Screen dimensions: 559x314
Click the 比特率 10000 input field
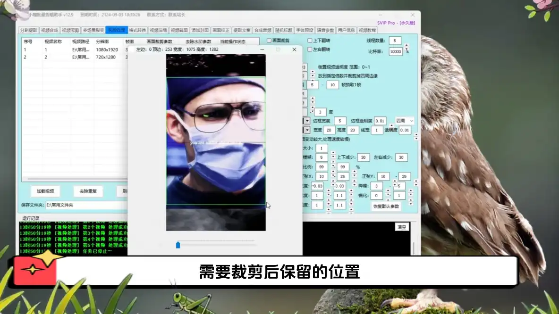pos(395,51)
